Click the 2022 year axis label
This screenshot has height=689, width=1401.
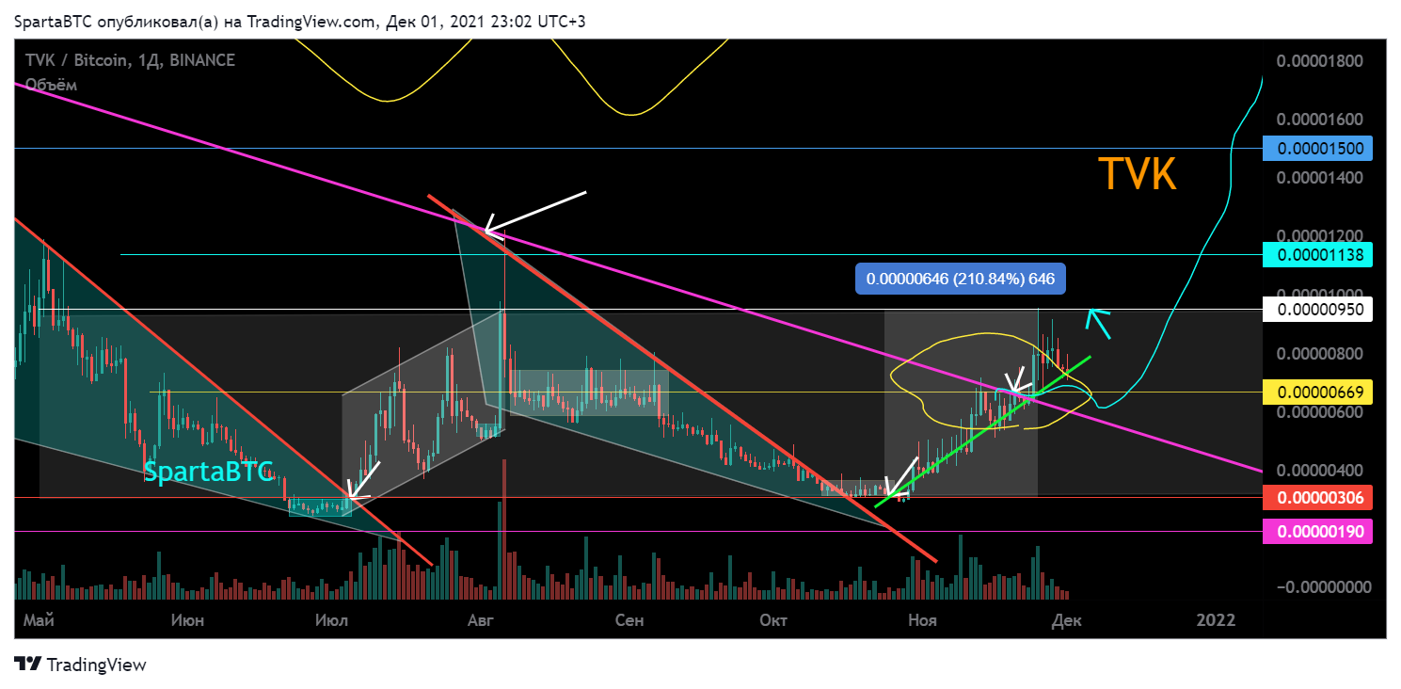tap(1215, 620)
